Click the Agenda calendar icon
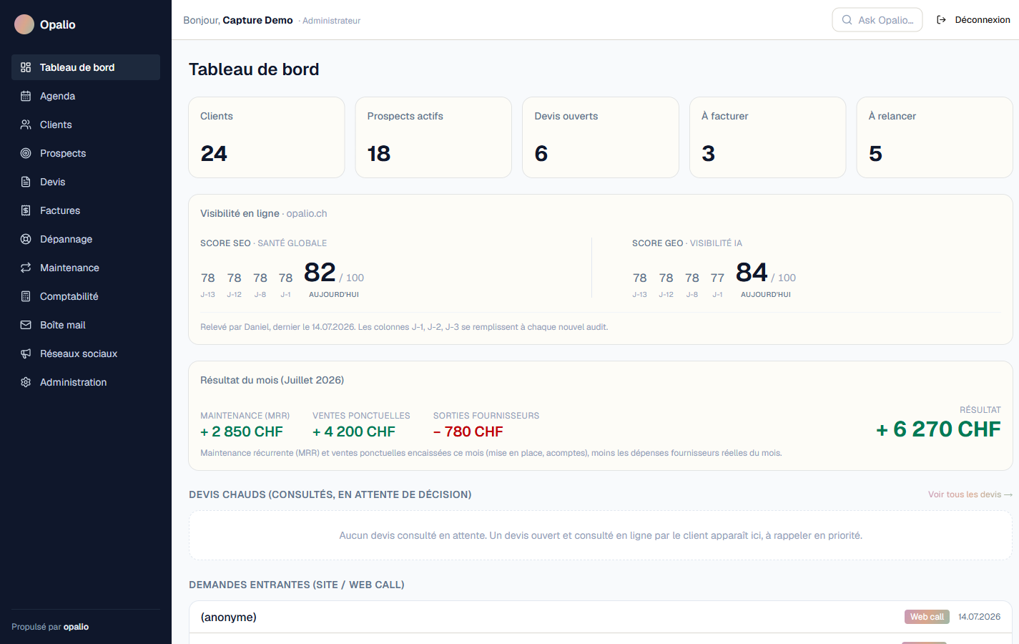 (x=26, y=96)
